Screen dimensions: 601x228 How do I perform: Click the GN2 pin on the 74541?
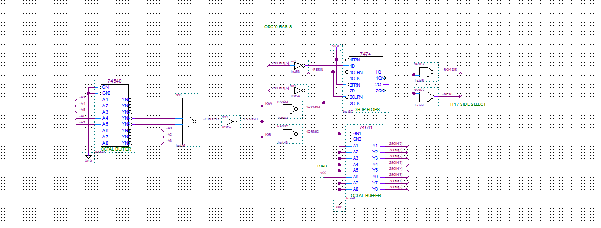tap(357, 140)
